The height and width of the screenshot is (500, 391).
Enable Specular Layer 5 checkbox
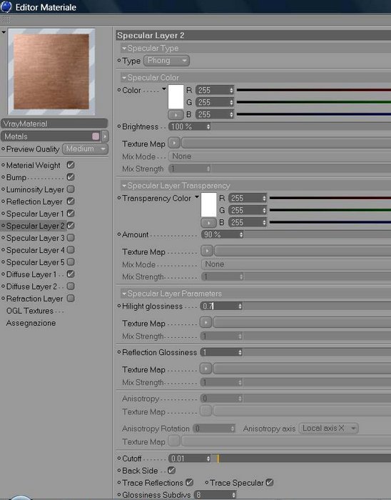[x=71, y=262]
